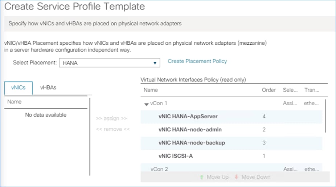
Task: Click the Sele... column header
Action: pyautogui.click(x=290, y=90)
